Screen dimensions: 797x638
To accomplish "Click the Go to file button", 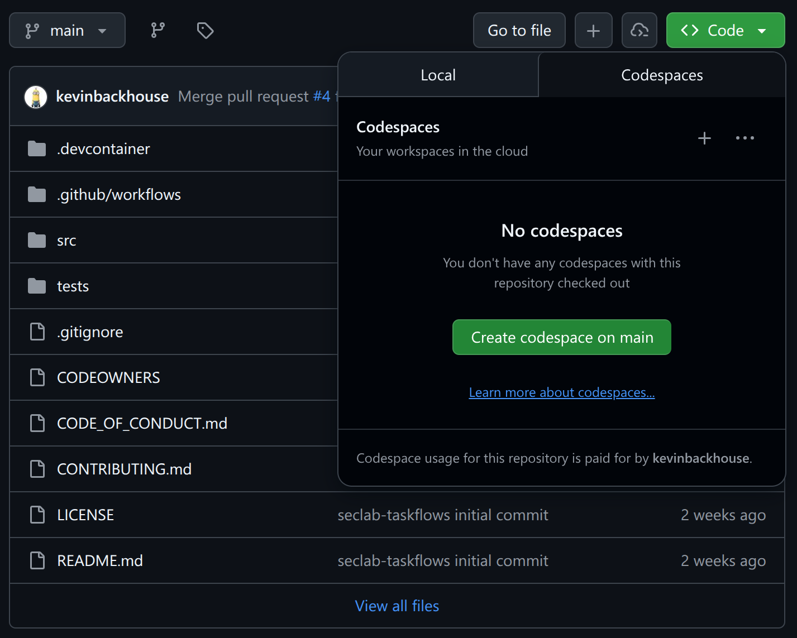I will (518, 30).
